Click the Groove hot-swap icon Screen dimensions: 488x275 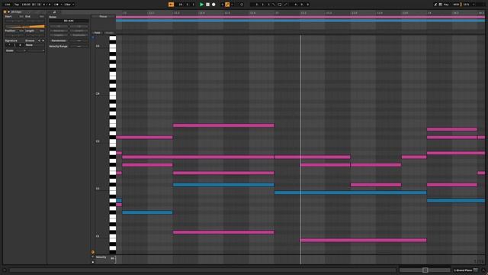pyautogui.click(x=39, y=40)
